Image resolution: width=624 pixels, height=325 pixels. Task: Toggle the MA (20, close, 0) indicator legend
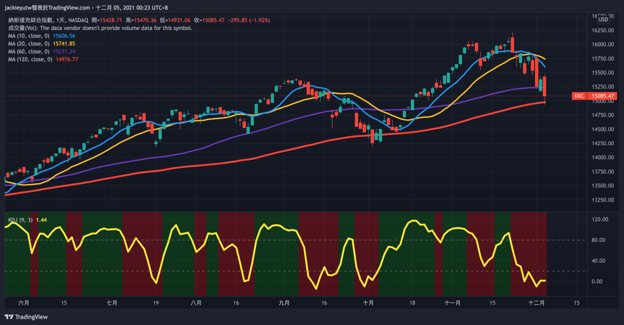[29, 44]
